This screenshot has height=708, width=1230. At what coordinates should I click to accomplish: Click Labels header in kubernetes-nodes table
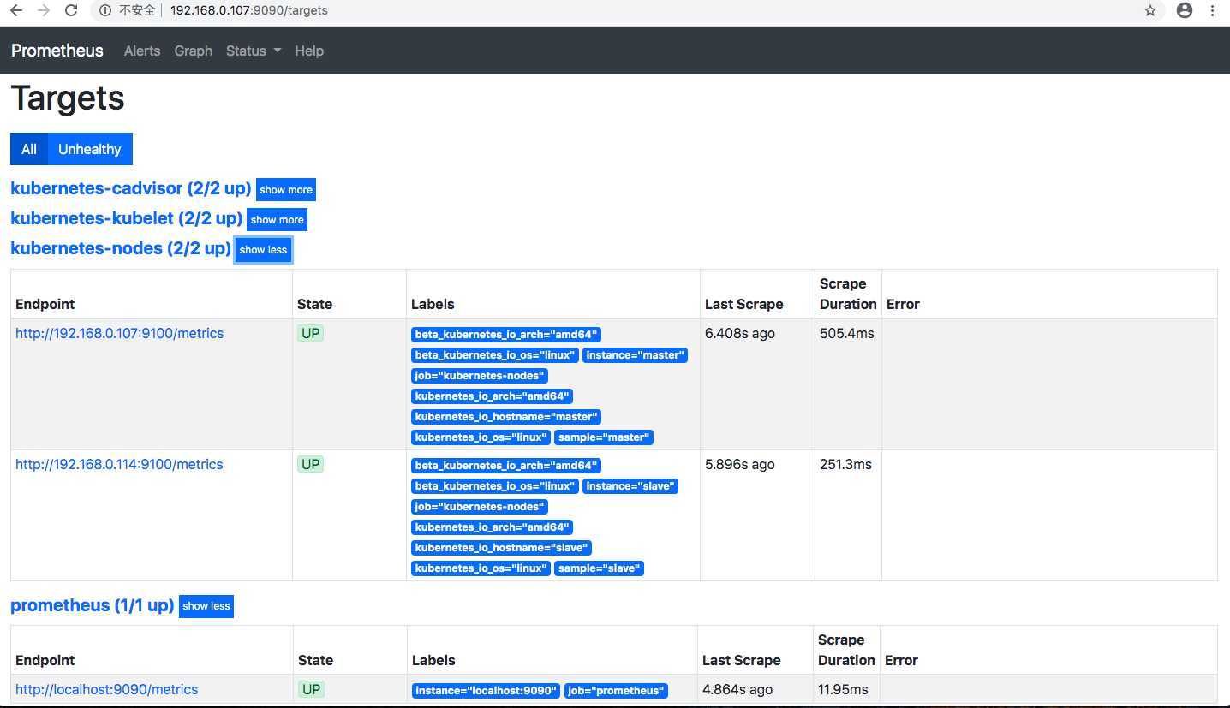[433, 304]
